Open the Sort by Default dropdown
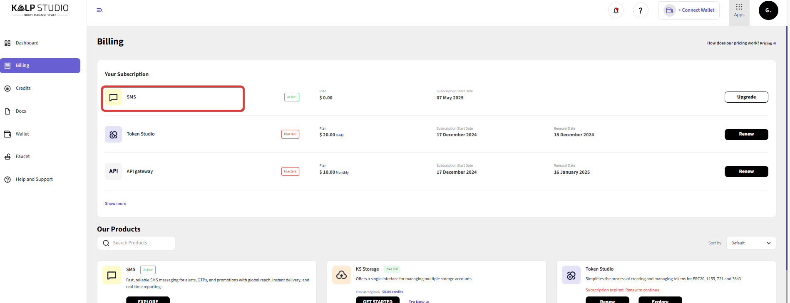This screenshot has width=790, height=303. (750, 243)
